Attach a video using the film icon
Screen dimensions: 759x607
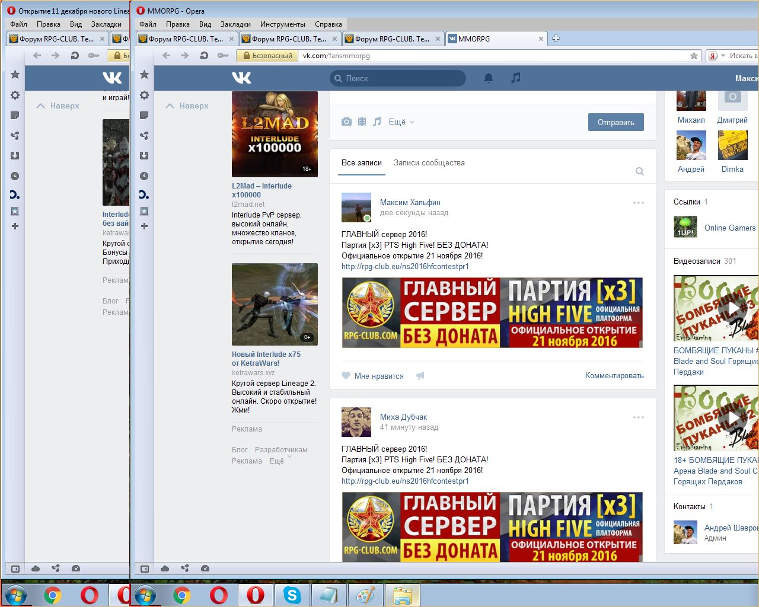click(362, 122)
